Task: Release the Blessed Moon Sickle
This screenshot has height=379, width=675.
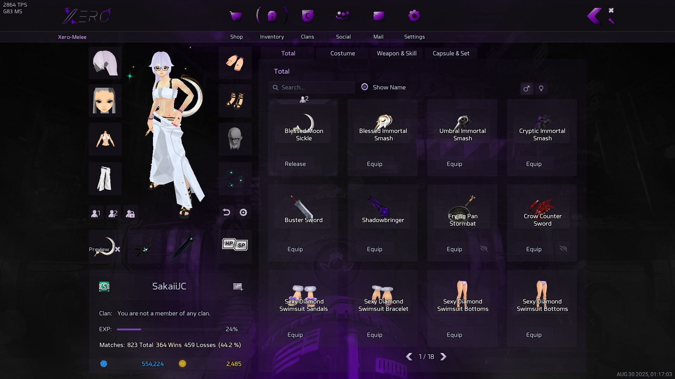Action: 295,164
